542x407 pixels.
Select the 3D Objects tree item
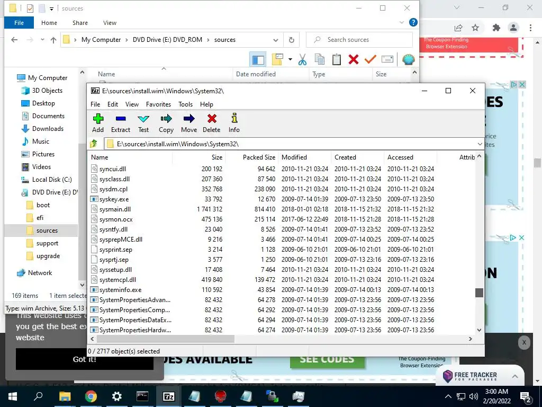tap(47, 91)
